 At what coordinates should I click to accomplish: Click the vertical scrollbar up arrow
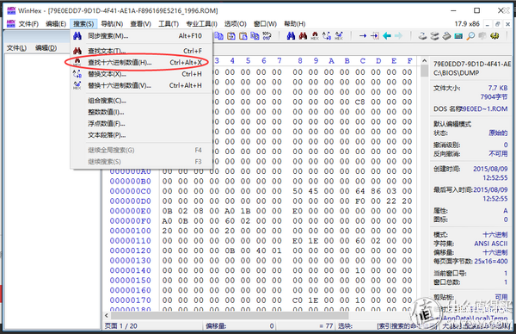pyautogui.click(x=424, y=61)
